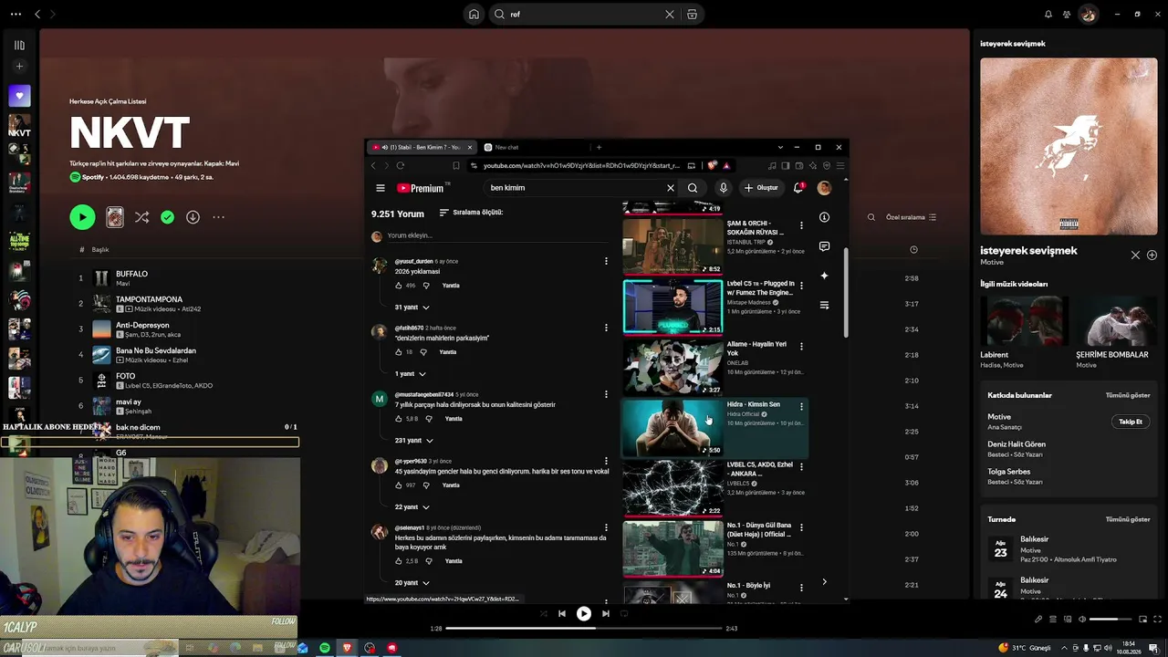Add isteyerek sevişmek to a playlist

pyautogui.click(x=1152, y=255)
